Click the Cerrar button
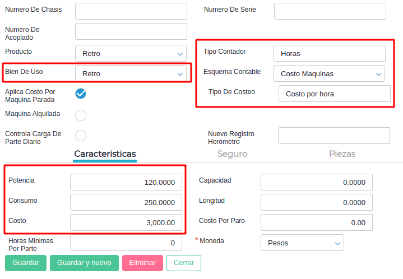This screenshot has height=279, width=403. coord(184,263)
